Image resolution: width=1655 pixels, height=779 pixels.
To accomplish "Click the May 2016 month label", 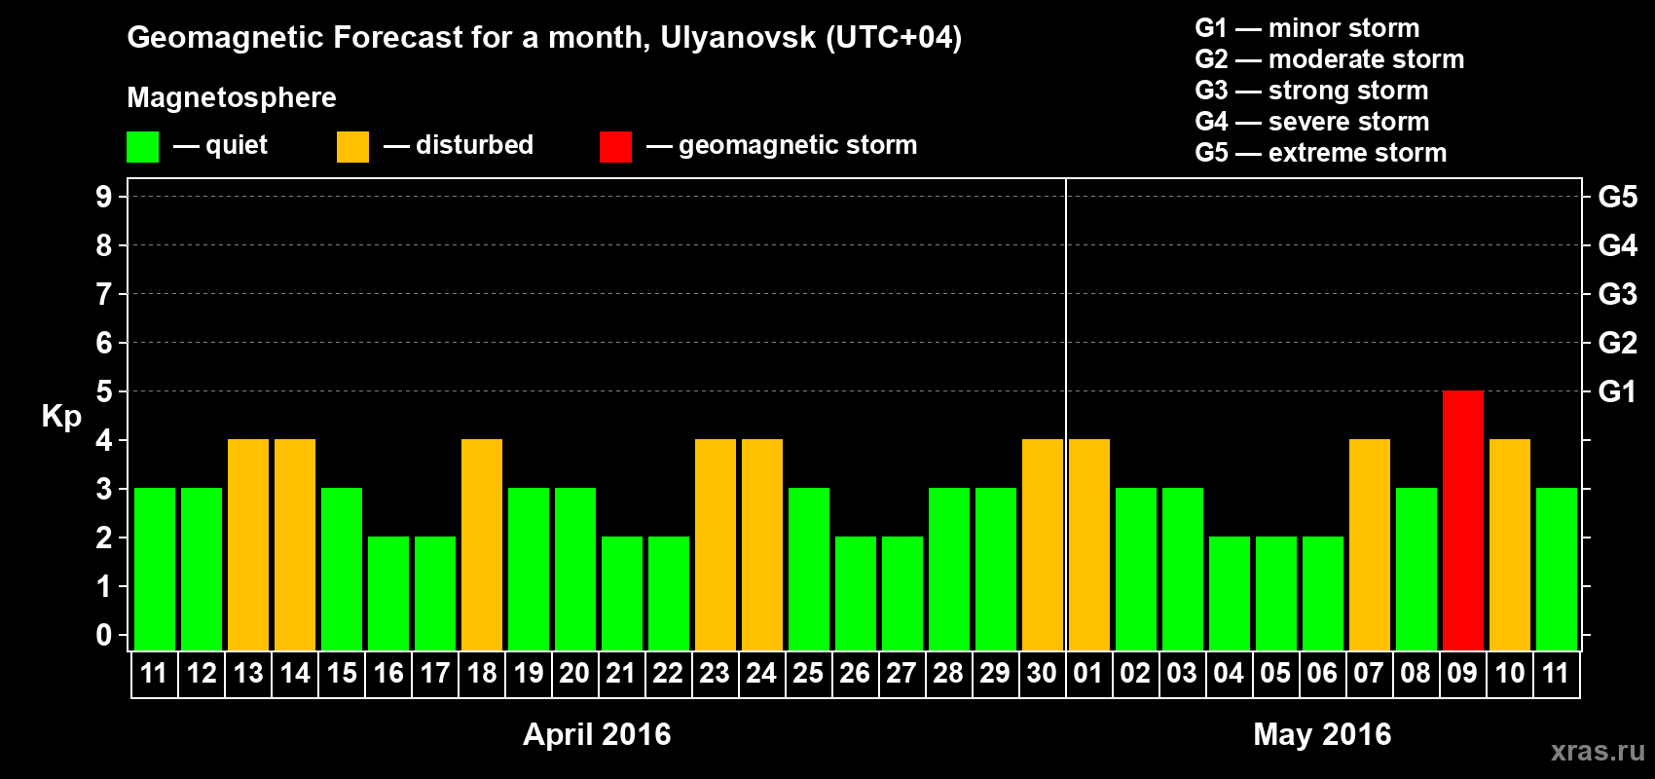I will [x=1322, y=734].
